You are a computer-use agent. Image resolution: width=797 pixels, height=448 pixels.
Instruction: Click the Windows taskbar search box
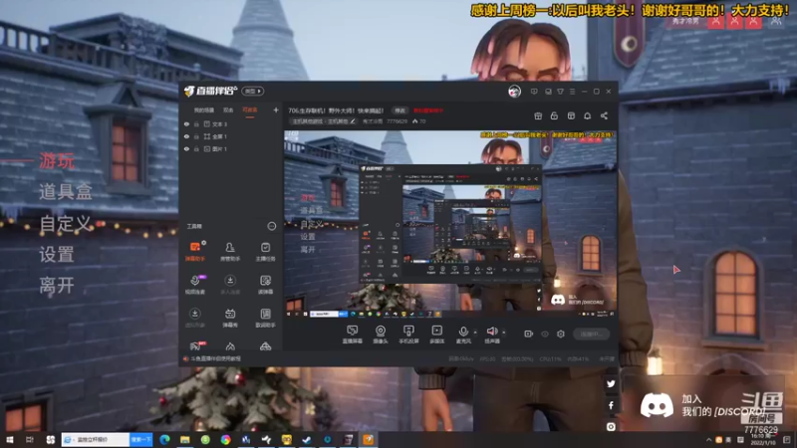[96, 439]
